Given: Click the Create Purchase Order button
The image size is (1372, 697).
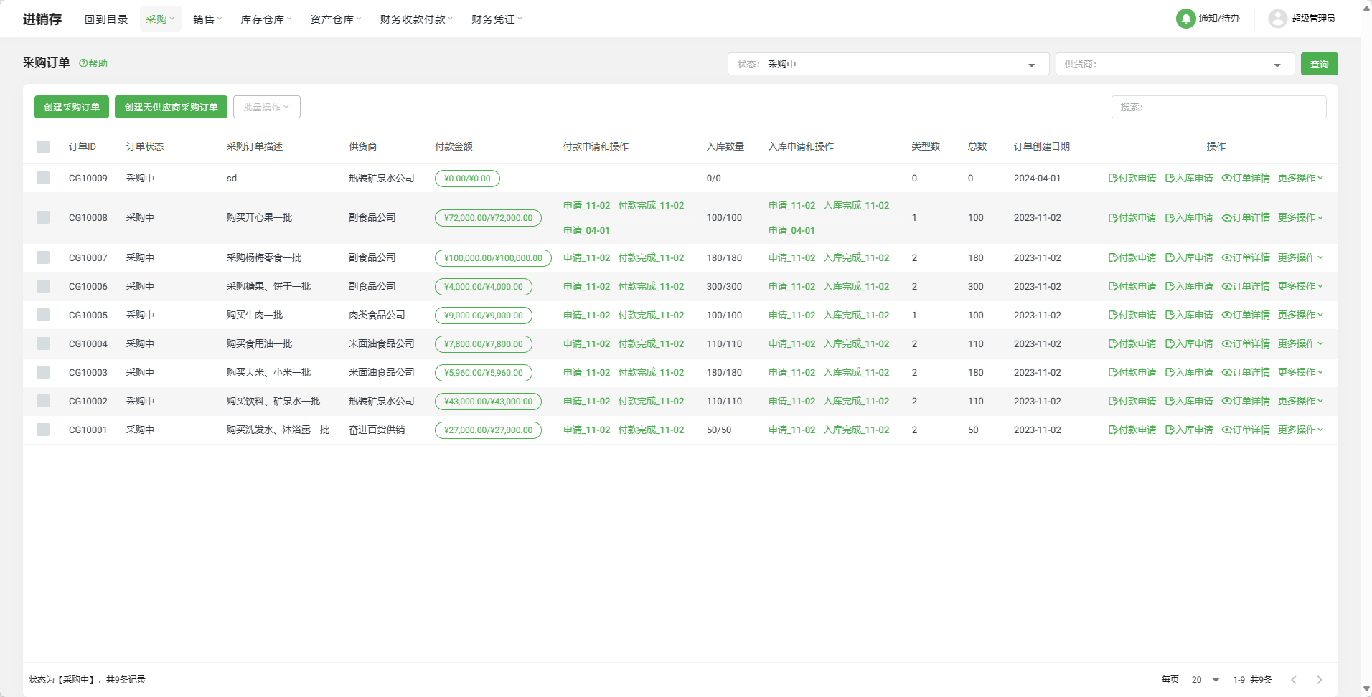Looking at the screenshot, I should click(72, 107).
